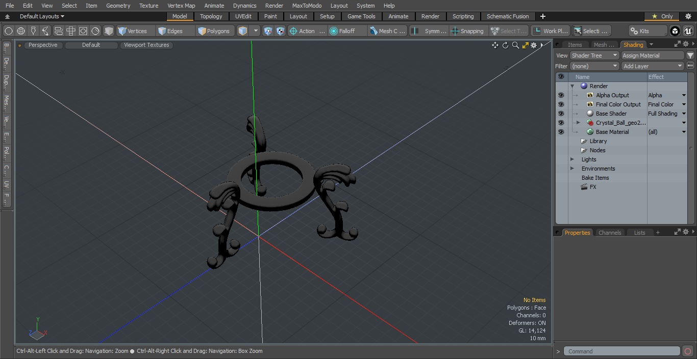Select the FX tree row
The height and width of the screenshot is (359, 697).
(593, 187)
